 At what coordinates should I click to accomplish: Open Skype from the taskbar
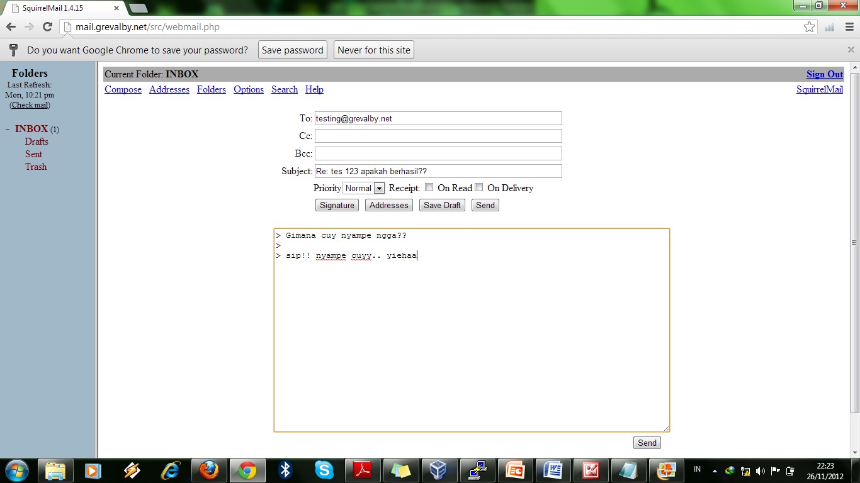[x=324, y=470]
